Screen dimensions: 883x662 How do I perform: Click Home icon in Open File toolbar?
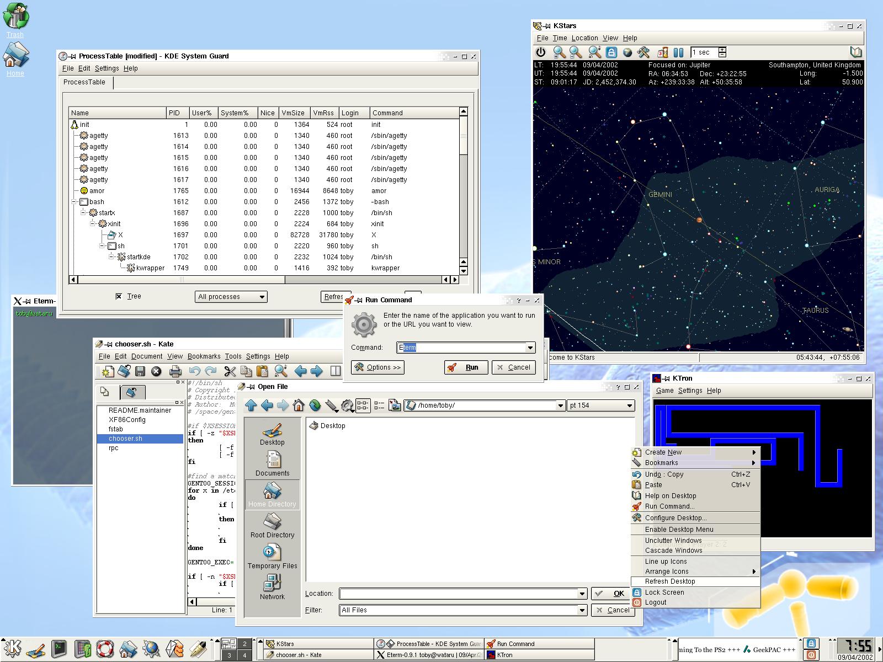pyautogui.click(x=299, y=405)
